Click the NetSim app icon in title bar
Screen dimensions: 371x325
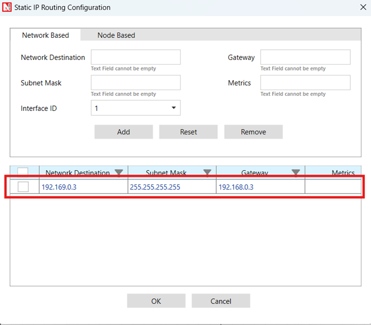click(x=7, y=8)
